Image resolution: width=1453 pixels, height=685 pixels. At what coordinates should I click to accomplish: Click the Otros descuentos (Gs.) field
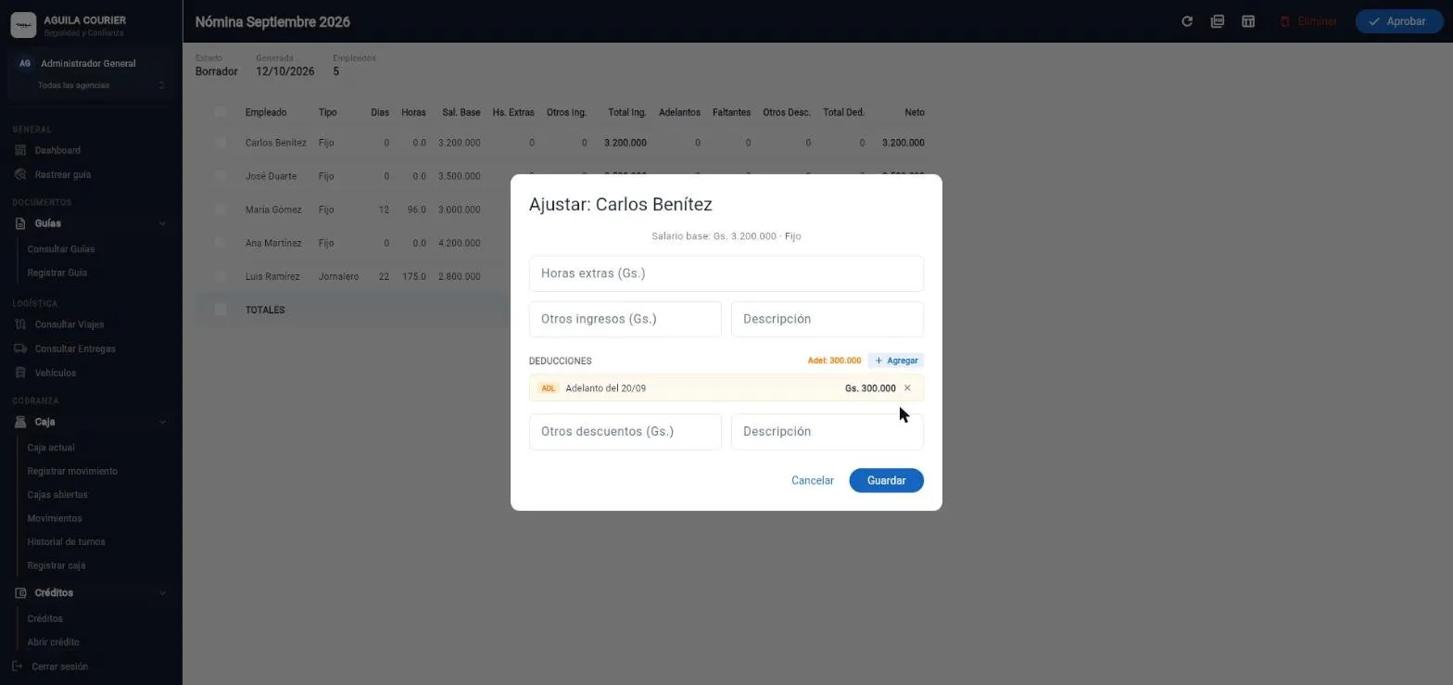(625, 432)
